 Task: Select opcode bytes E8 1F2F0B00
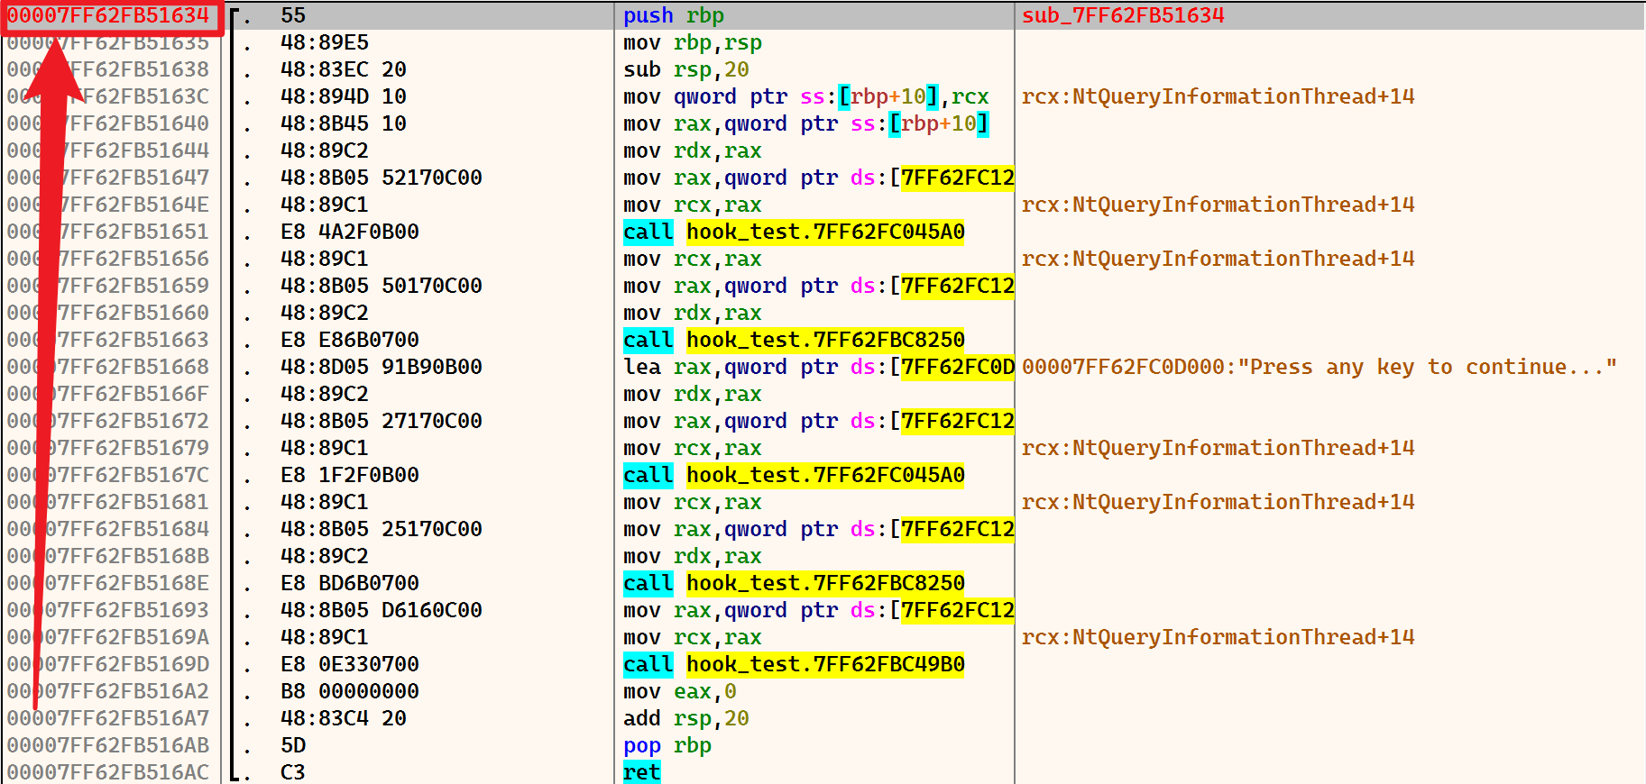pyautogui.click(x=350, y=476)
